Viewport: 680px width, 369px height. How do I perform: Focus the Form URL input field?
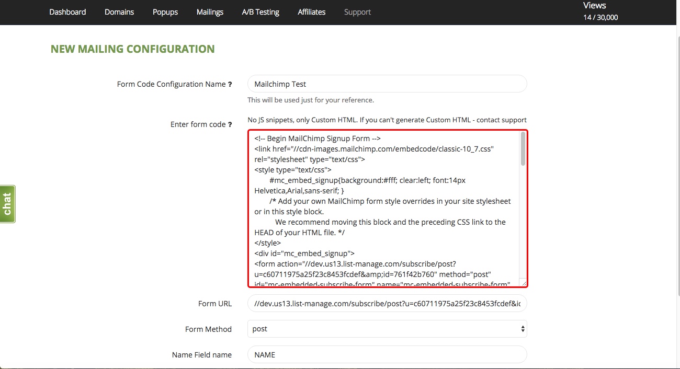pos(387,303)
